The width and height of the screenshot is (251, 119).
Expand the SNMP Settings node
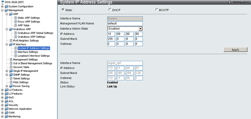coord(7,75)
